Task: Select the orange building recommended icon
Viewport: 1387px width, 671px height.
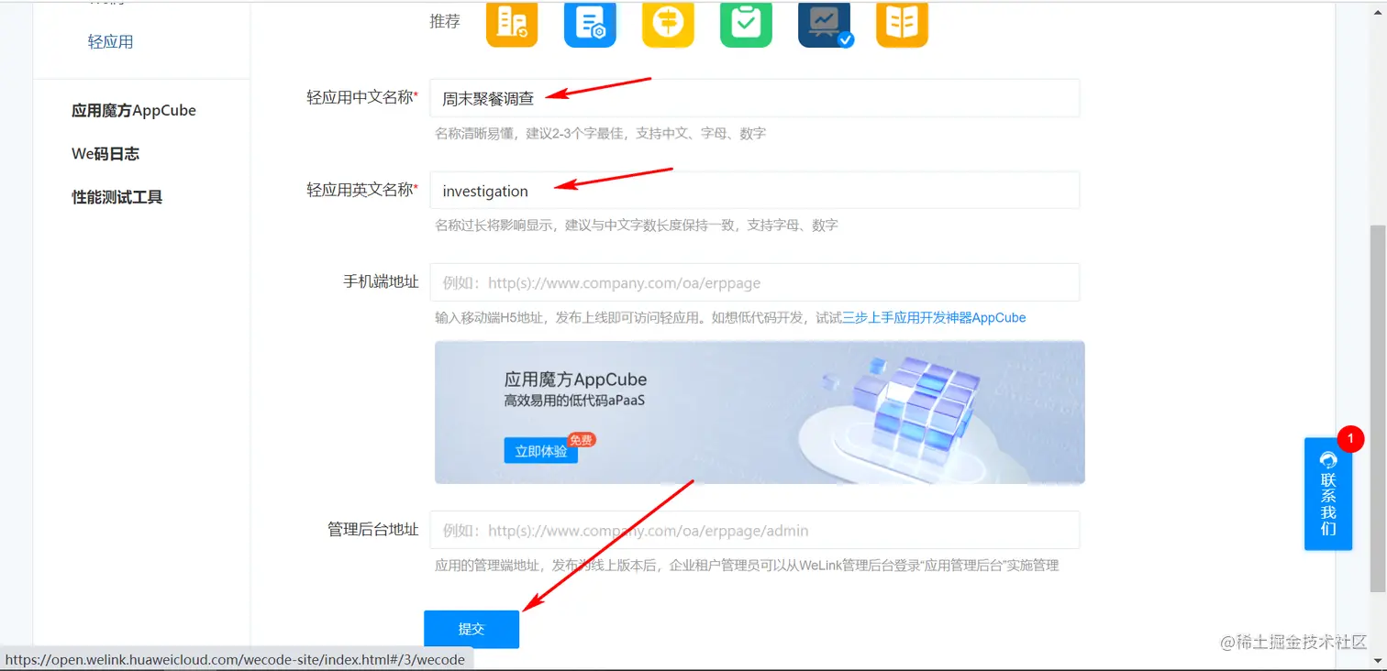Action: [512, 24]
